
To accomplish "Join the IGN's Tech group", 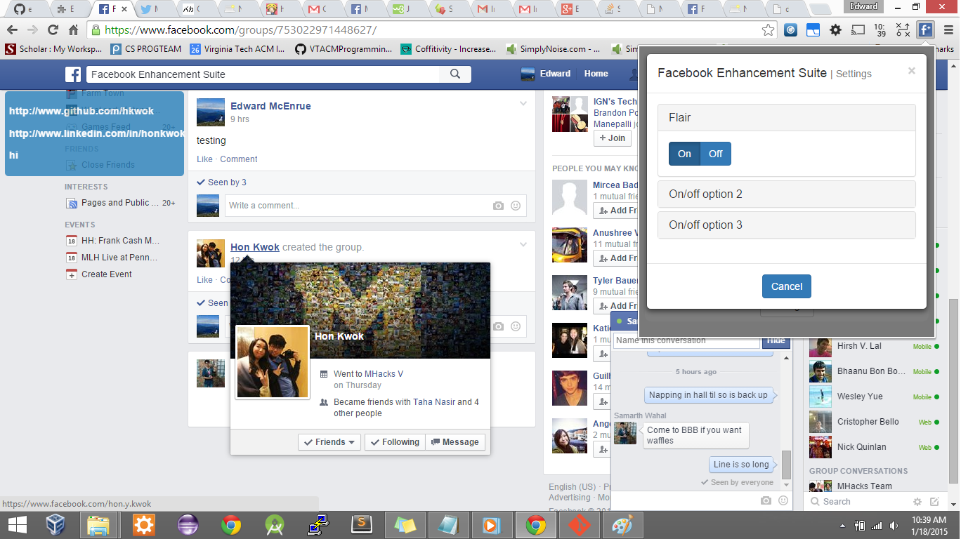I will coord(612,138).
